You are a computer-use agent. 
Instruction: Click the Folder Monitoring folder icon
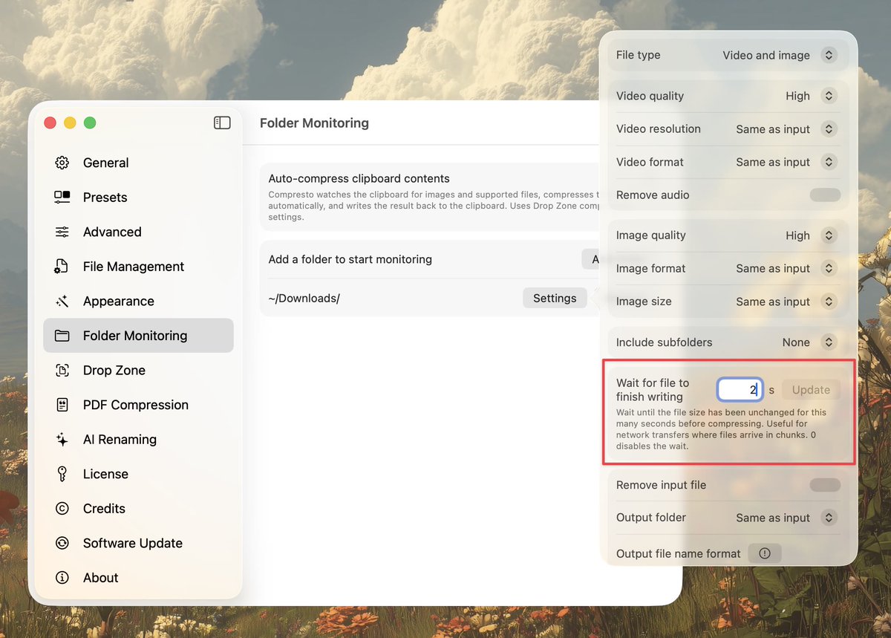62,336
